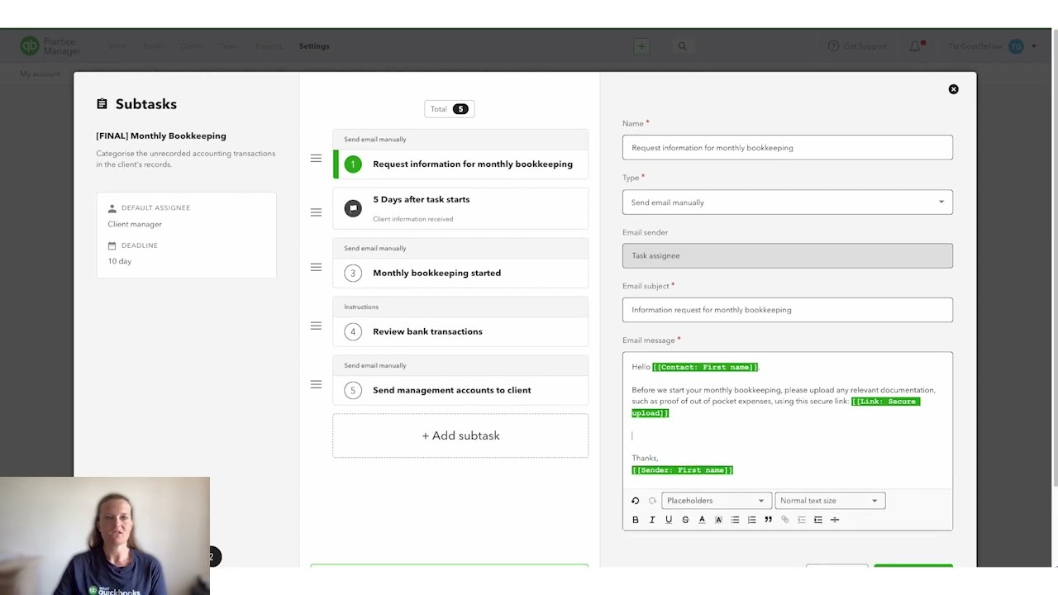The width and height of the screenshot is (1058, 595).
Task: Click the increase indent icon
Action: 818,520
